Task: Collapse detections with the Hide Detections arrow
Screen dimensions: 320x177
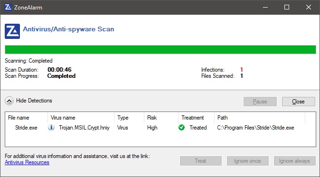Action: pyautogui.click(x=9, y=101)
